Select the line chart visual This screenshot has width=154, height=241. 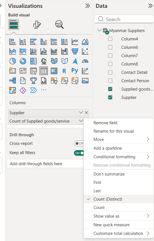[x=75, y=42]
